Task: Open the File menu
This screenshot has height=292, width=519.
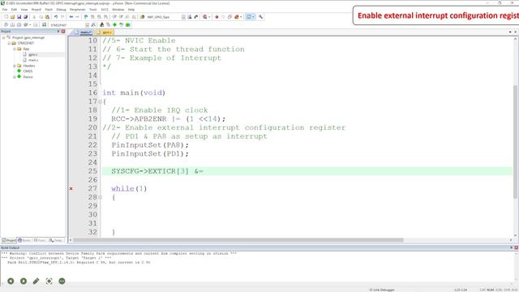Action: 5,10
